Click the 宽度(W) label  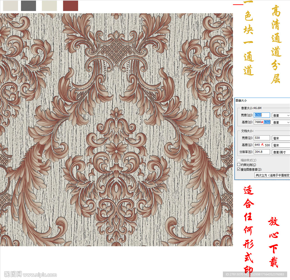247,115
